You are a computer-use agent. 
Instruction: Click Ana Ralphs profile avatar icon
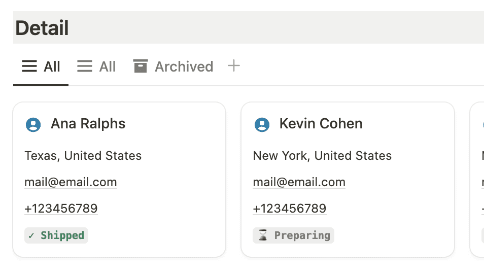33,124
